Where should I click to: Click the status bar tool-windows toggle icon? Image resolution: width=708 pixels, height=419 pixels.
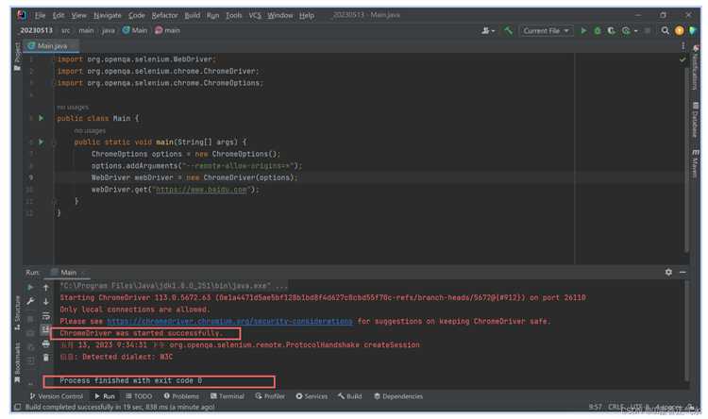pyautogui.click(x=17, y=407)
